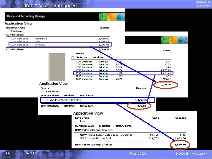Select the 70.24 charge in server report
The width and height of the screenshot is (212, 159).
[x=167, y=64]
